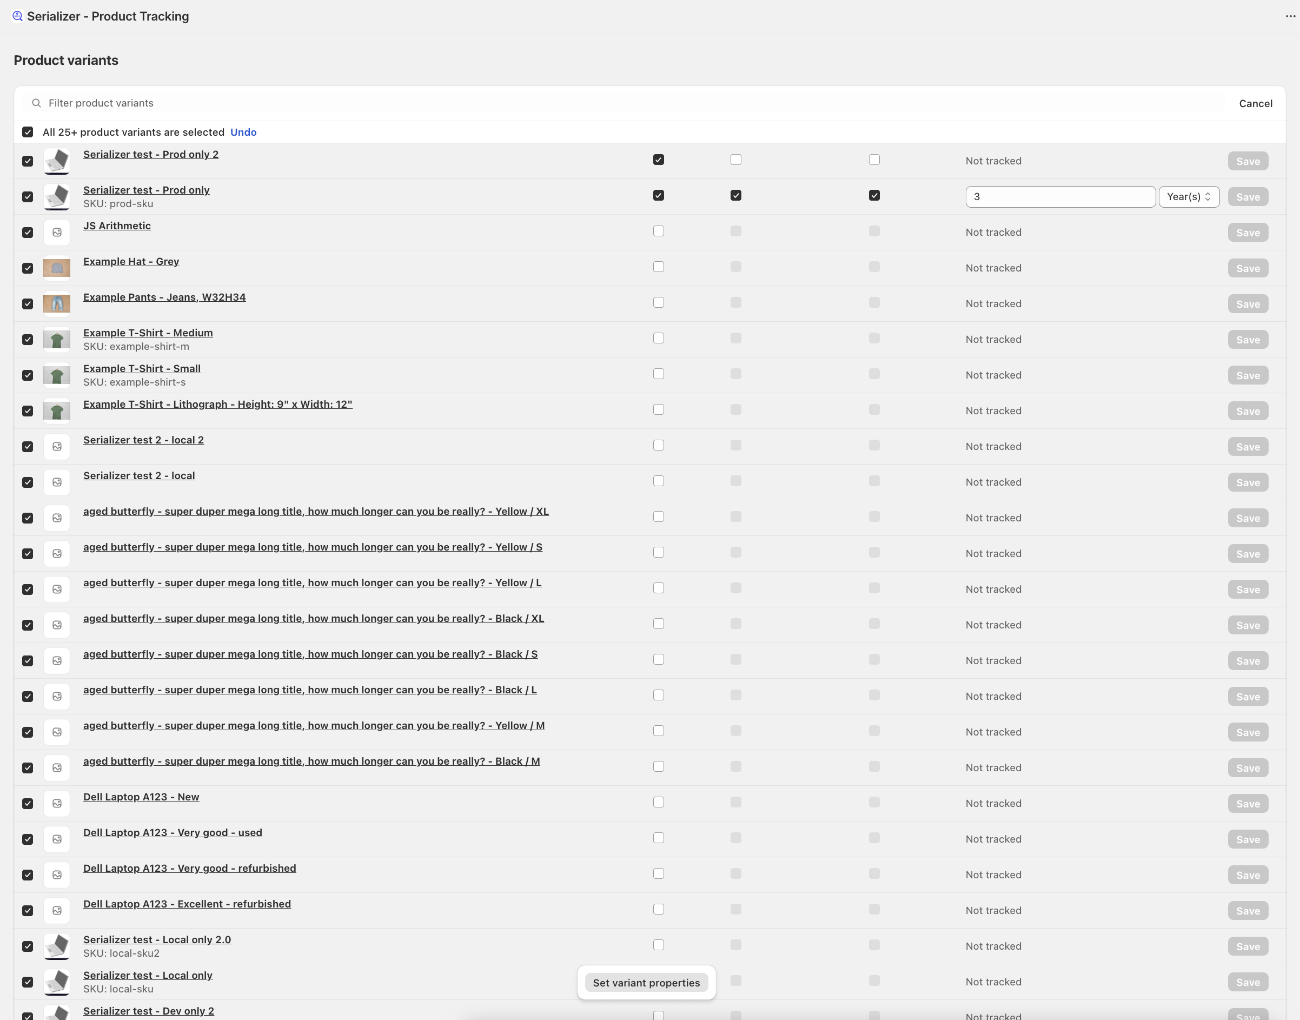
Task: Click the JS Arithmetic placeholder image icon
Action: coord(57,233)
